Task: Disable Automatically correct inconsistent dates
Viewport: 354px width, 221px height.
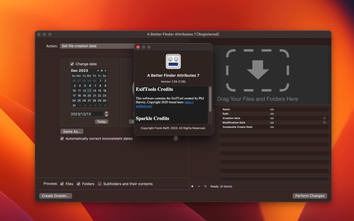Action: [x=62, y=138]
